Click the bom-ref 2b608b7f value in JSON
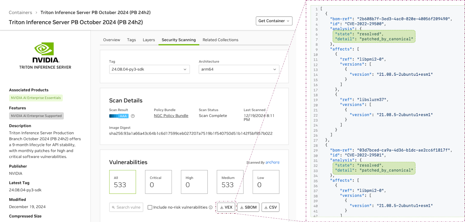The width and height of the screenshot is (465, 222). point(403,19)
